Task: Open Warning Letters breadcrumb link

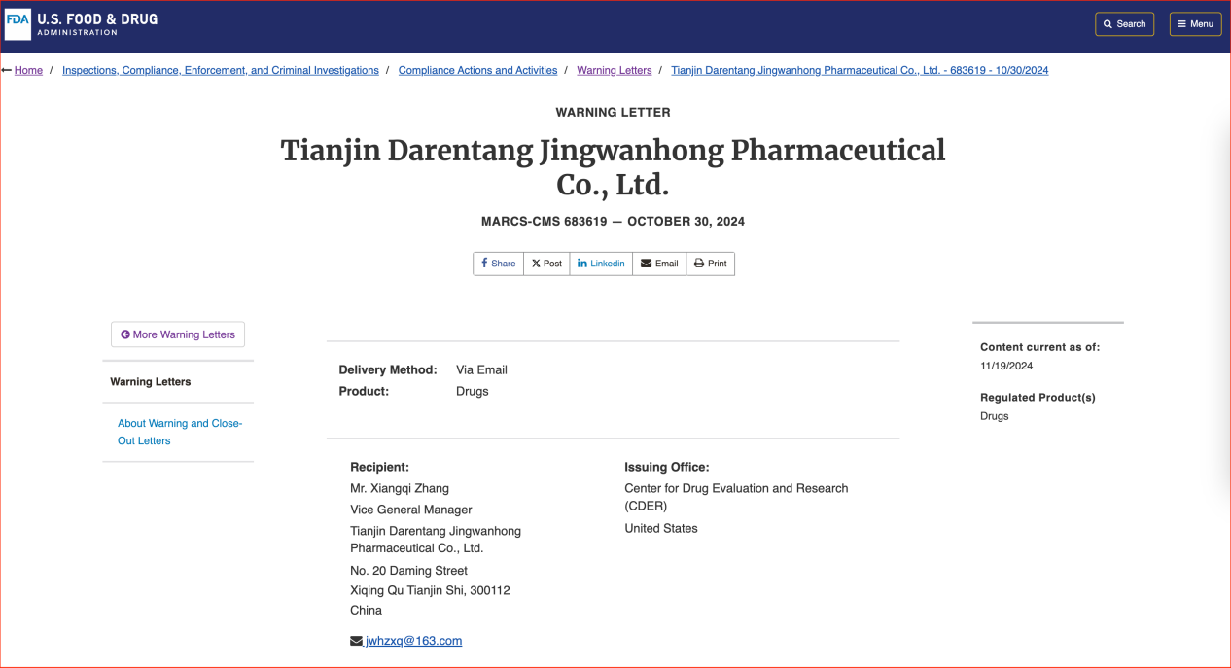Action: 614,70
